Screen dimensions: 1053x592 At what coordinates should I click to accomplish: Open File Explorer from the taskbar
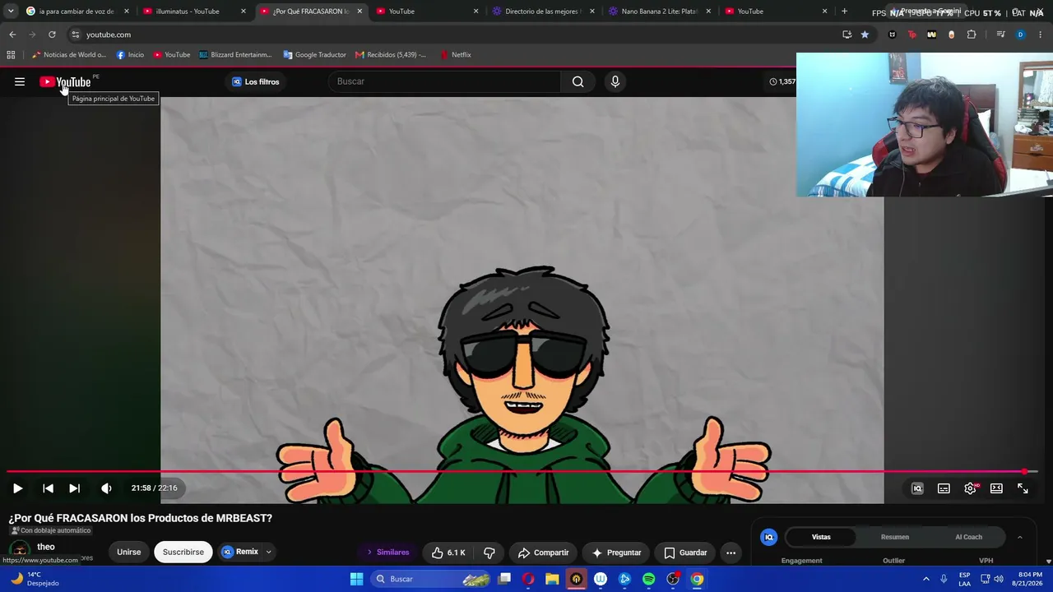(552, 579)
